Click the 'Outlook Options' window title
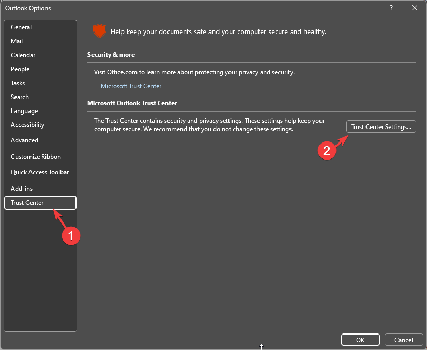Screen dimensions: 427x350 click(28, 8)
